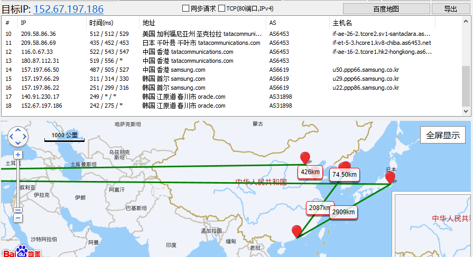This screenshot has width=473, height=257.
Task: Click AS31898 cell in hop 18 row
Action: pos(281,106)
